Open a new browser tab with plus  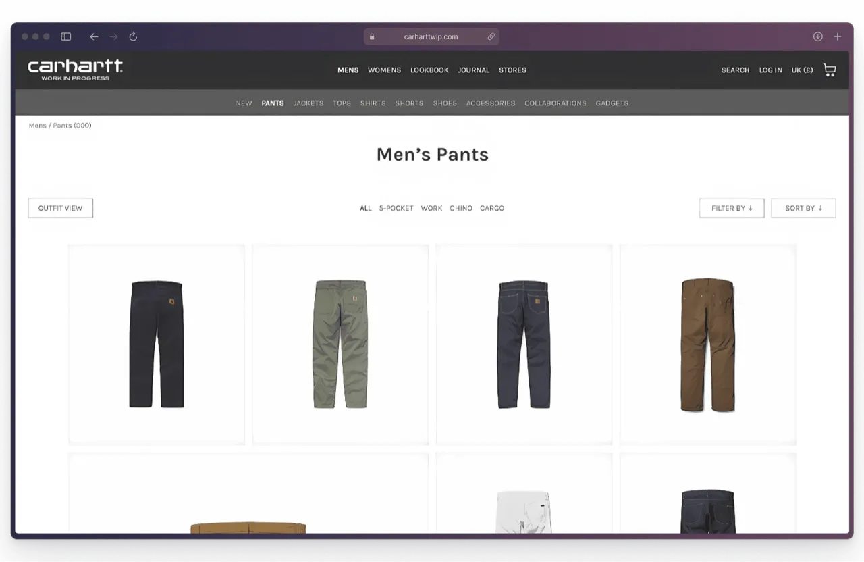(x=838, y=36)
